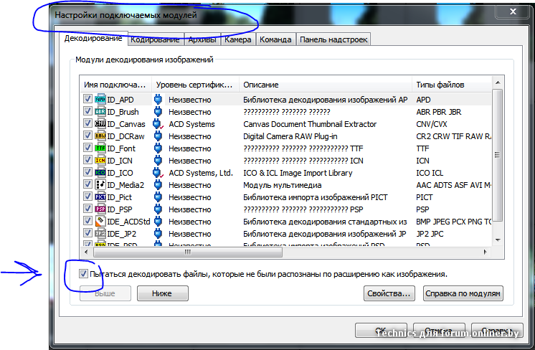The height and width of the screenshot is (350, 535).
Task: Select the Декодирование tab
Action: (93, 38)
